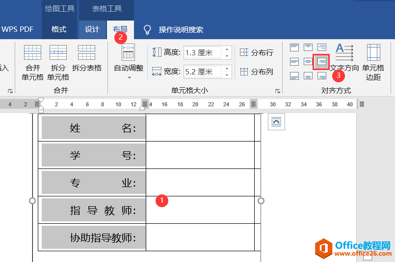Viewport: 395px width, 262px height.
Task: Click the empty cell next to 协助指导教师
Action: coord(200,237)
